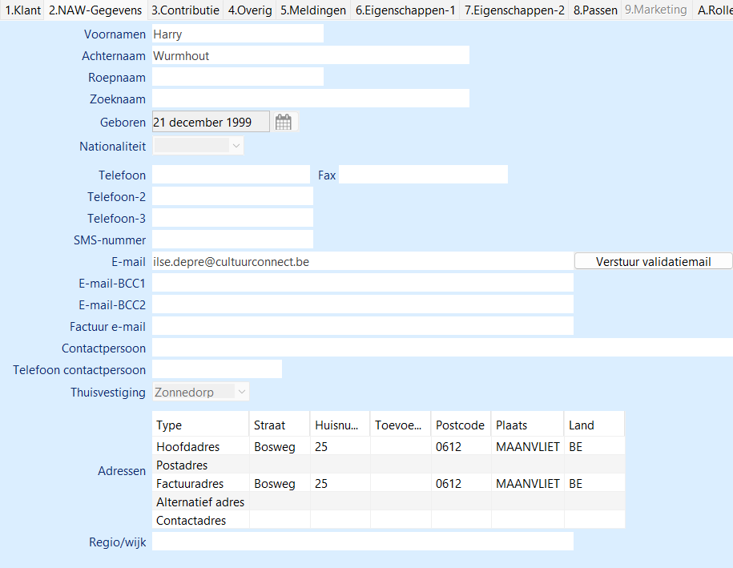Click the Roepnaam input field

coord(237,77)
